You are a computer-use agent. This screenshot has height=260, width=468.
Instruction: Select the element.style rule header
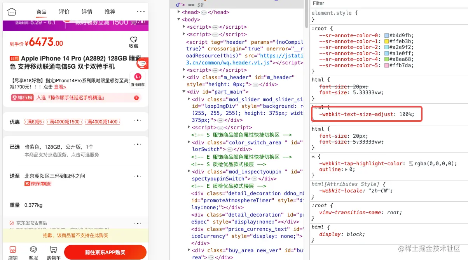[334, 13]
